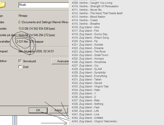Select track 4319 Zug Izland - Prison Song
This screenshot has width=164, height=125.
(90, 38)
